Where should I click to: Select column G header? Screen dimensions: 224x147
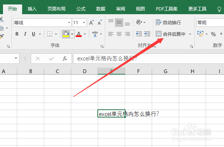point(166,71)
